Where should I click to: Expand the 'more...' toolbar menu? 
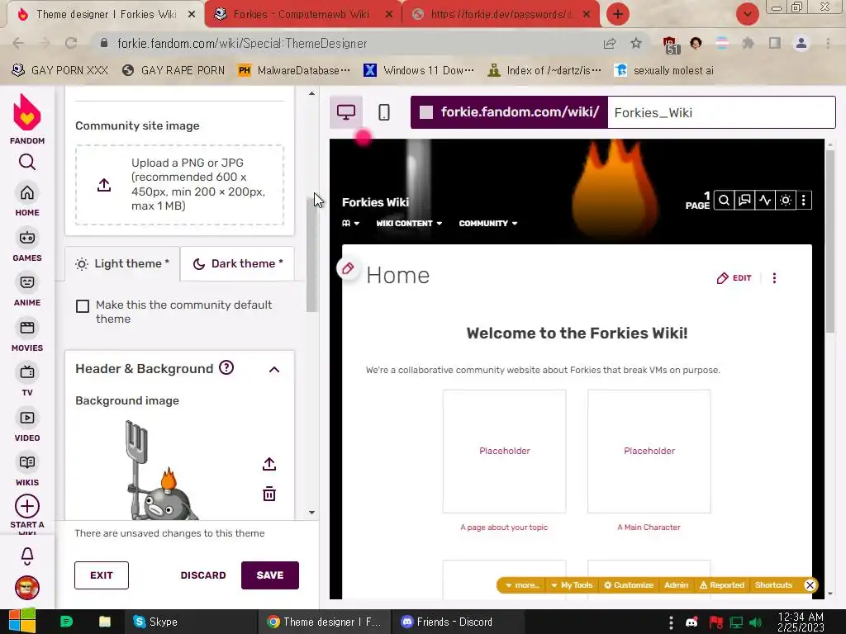click(x=522, y=585)
